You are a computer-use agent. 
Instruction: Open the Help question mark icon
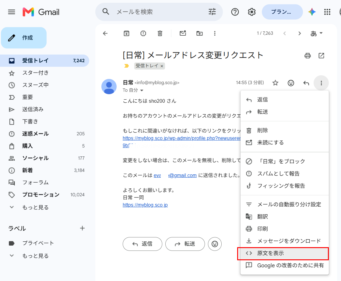235,12
